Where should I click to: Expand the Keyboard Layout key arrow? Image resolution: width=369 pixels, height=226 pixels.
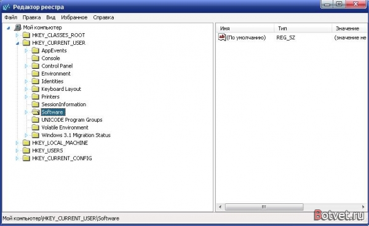[x=26, y=89]
